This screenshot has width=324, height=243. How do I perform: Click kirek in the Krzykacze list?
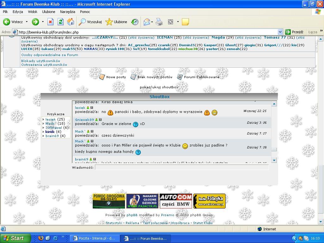[x=50, y=132]
